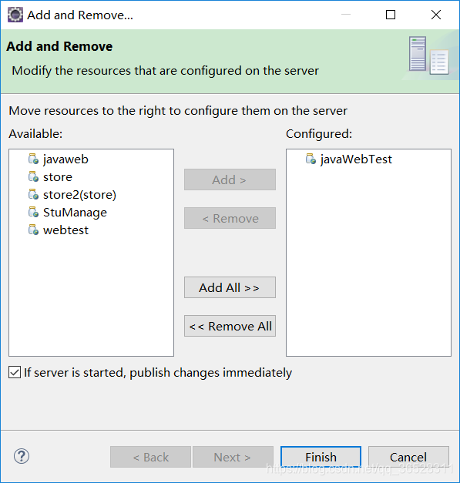Select javaweb in Available list
Image resolution: width=460 pixels, height=483 pixels.
(x=65, y=159)
